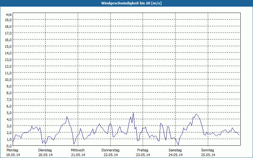Select the 5,0 y-axis tick label
The image size is (253, 158).
point(9,112)
